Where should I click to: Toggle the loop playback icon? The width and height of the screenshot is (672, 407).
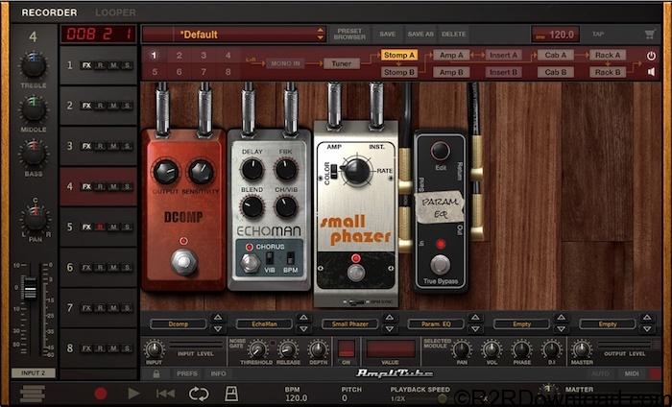tap(199, 394)
